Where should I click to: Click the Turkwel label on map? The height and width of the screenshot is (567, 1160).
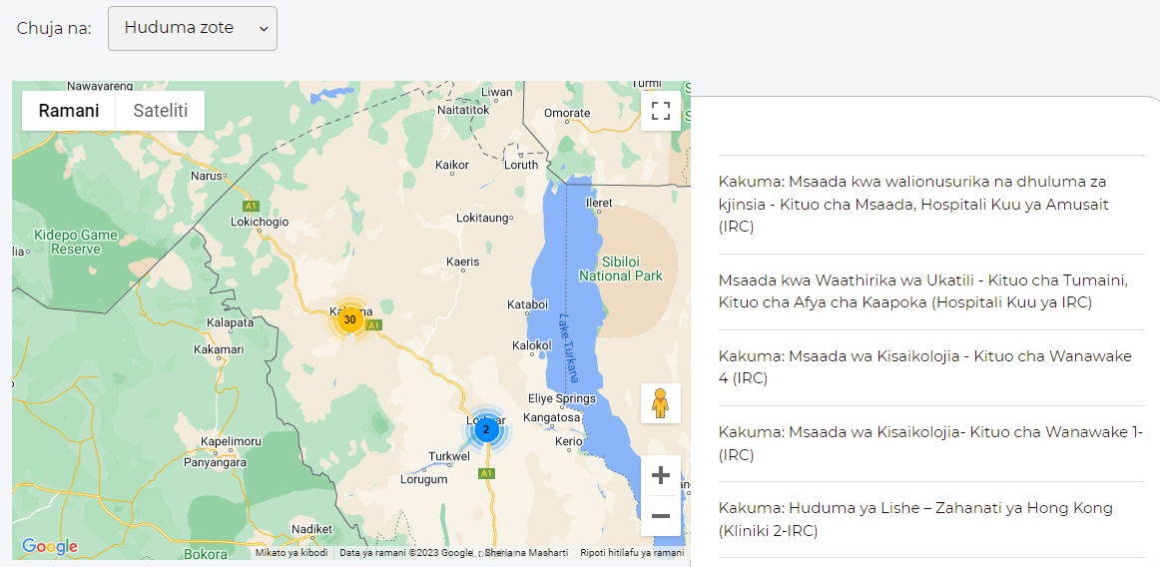[x=449, y=457]
